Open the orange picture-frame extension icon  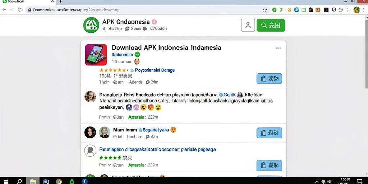318,10
